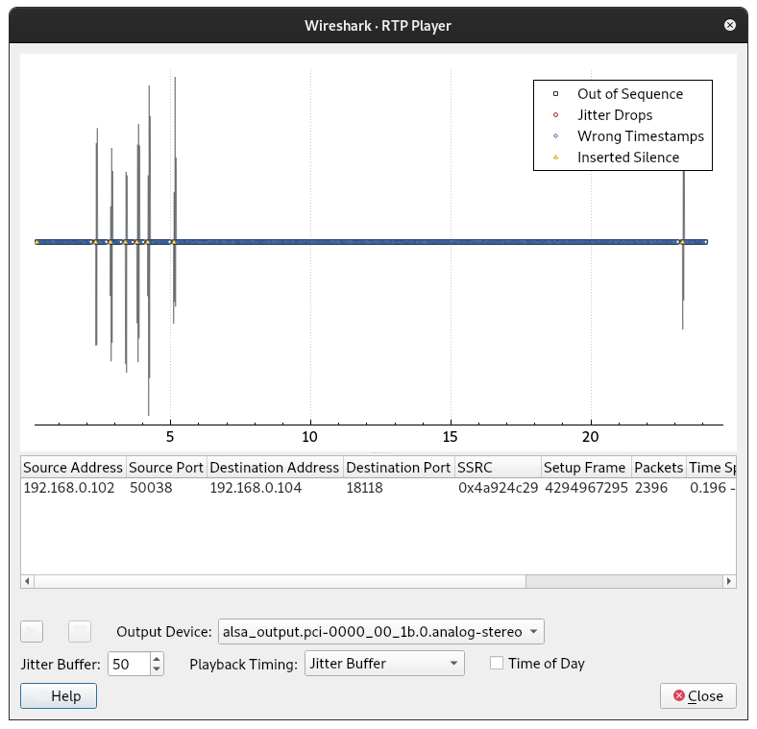
Task: Click the 15 second label on the time axis
Action: pyautogui.click(x=450, y=437)
